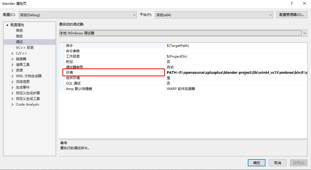The image size is (311, 170).
Task: Select the 配置属性 root label
Action: [x=17, y=25]
